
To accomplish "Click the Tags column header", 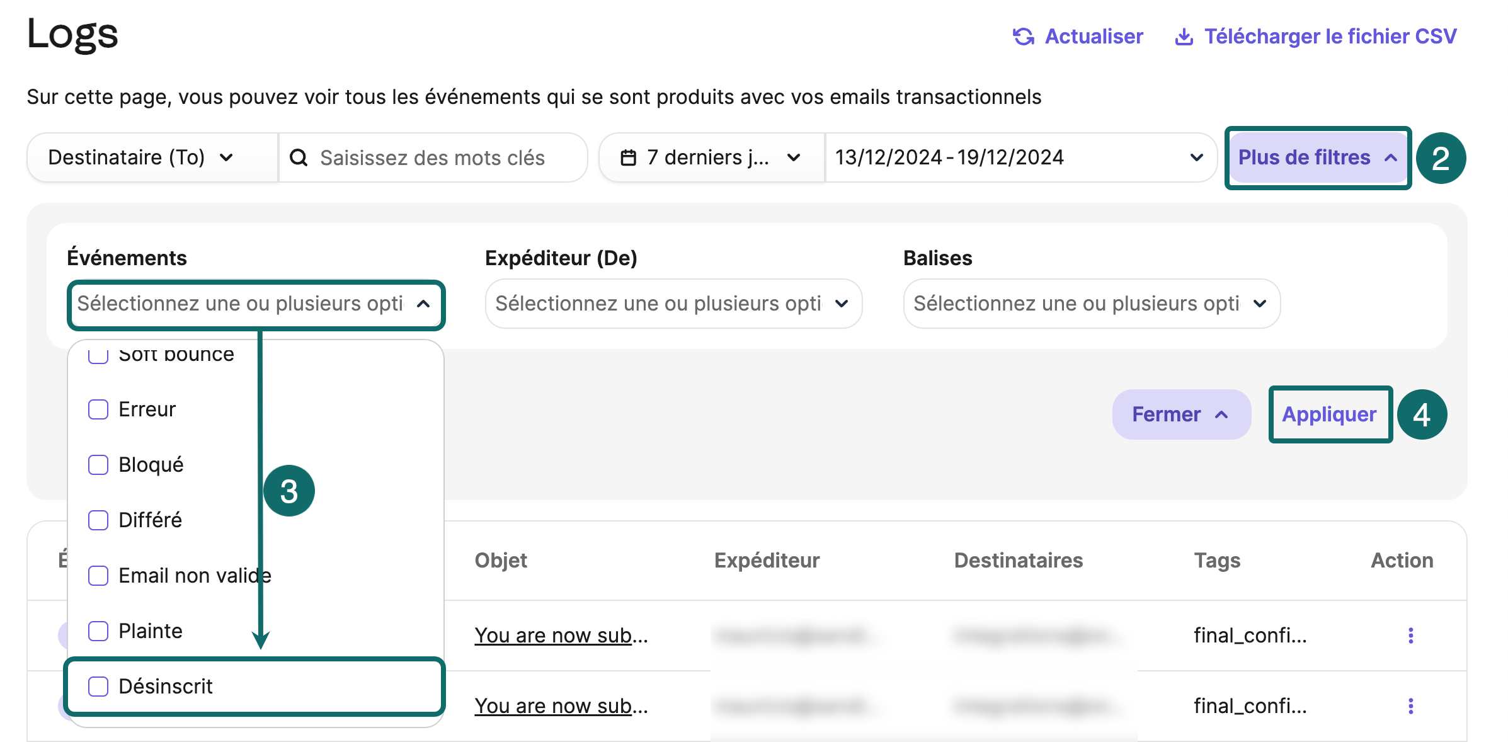I will (1217, 561).
